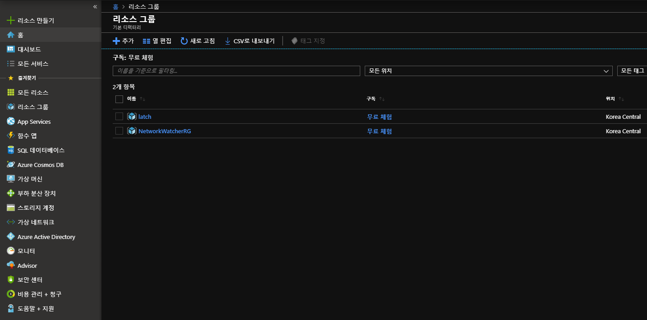Screen dimensions: 647x320
Task: Open the 모든 태그 filter dropdown
Action: coord(632,71)
